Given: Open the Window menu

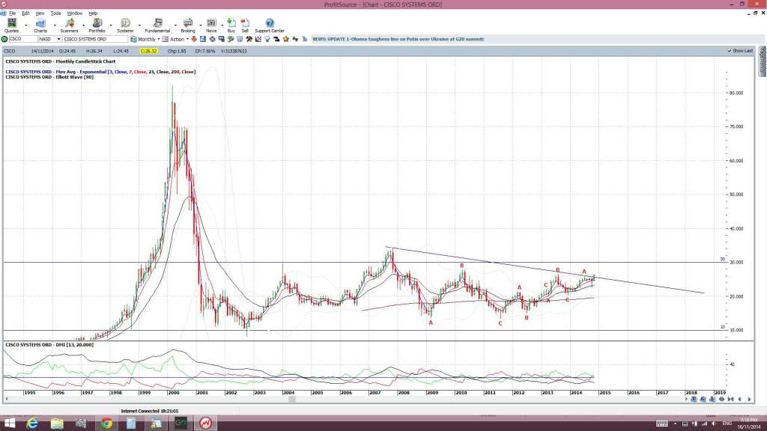Looking at the screenshot, I should coord(74,13).
